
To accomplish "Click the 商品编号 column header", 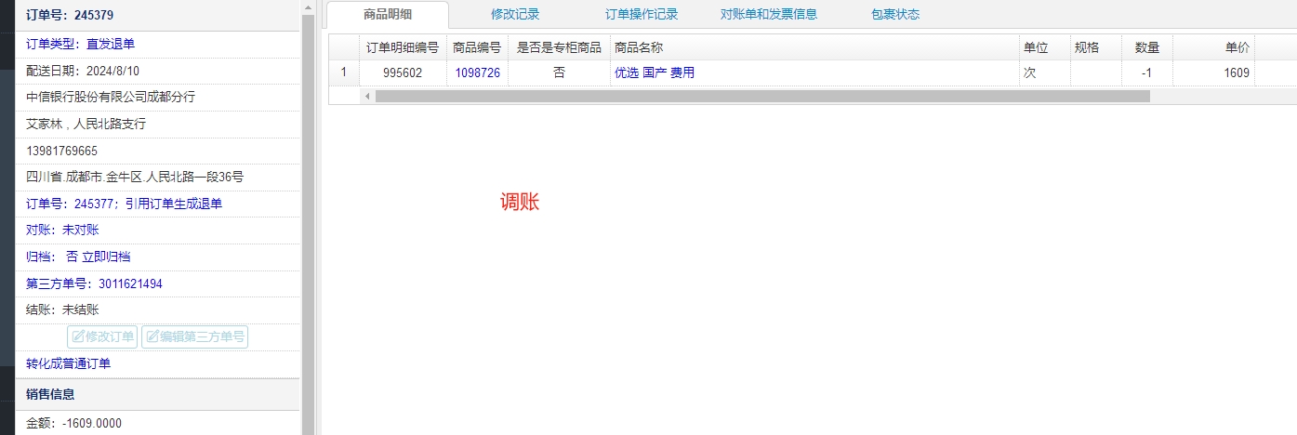I will [x=477, y=47].
